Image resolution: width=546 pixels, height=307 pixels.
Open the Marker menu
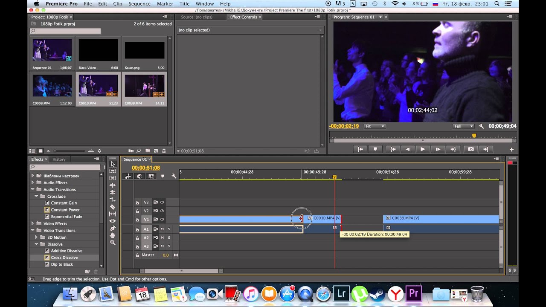[165, 4]
